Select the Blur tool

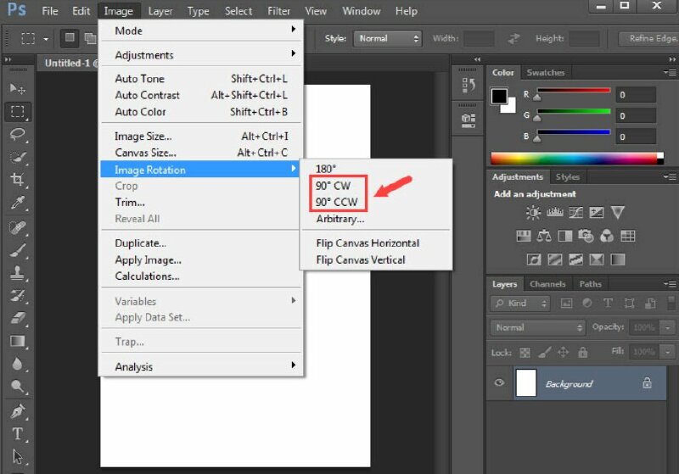pos(17,364)
